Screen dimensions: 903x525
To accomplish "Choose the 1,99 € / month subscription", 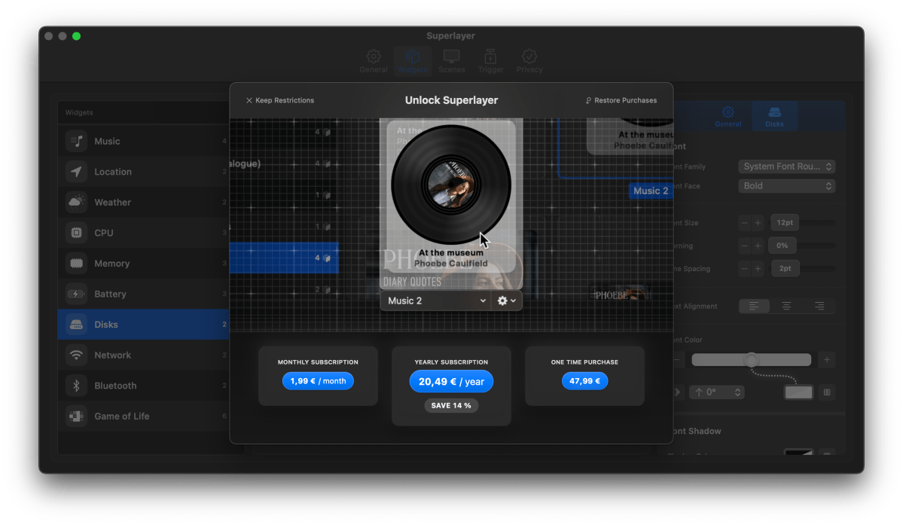I will [x=318, y=381].
